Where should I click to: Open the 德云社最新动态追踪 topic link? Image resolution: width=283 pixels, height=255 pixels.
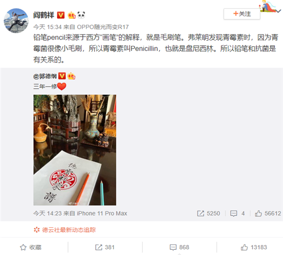[x=69, y=230]
